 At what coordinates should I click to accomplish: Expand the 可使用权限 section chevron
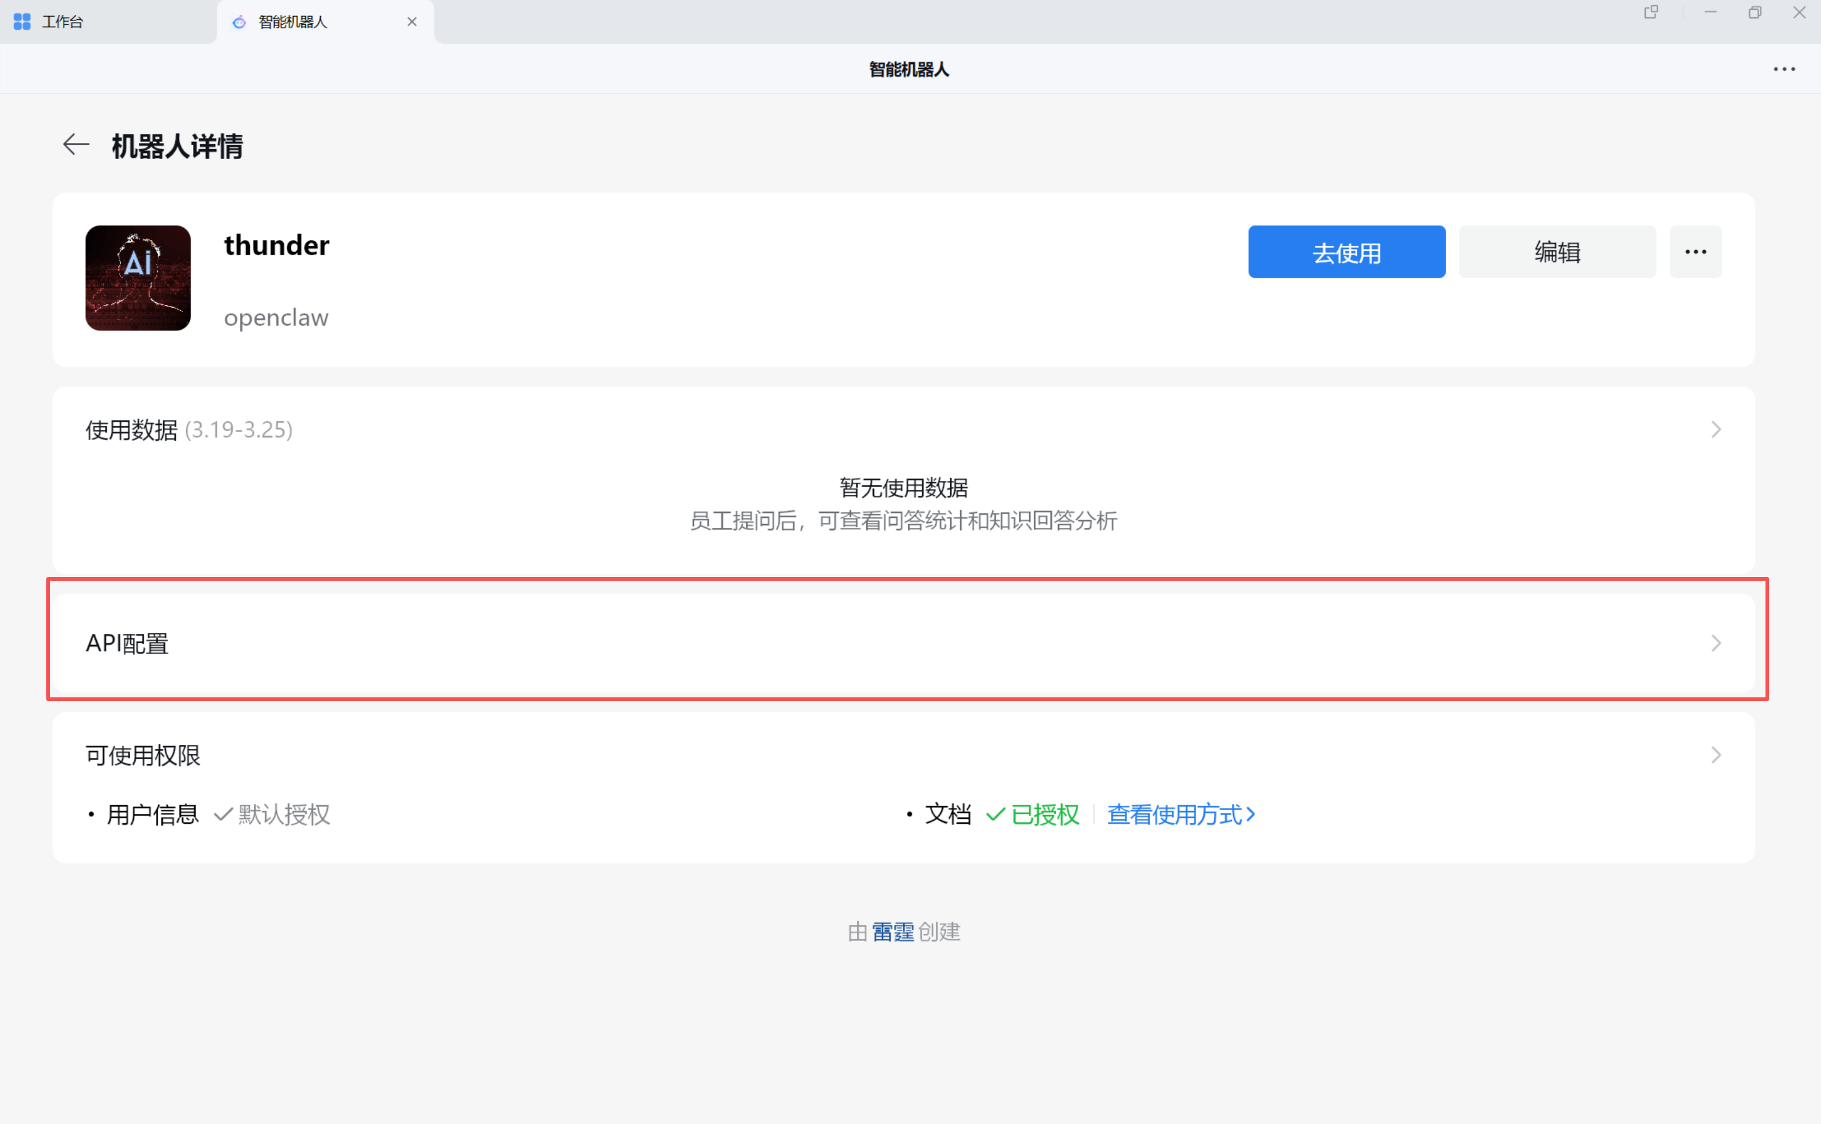click(1716, 755)
